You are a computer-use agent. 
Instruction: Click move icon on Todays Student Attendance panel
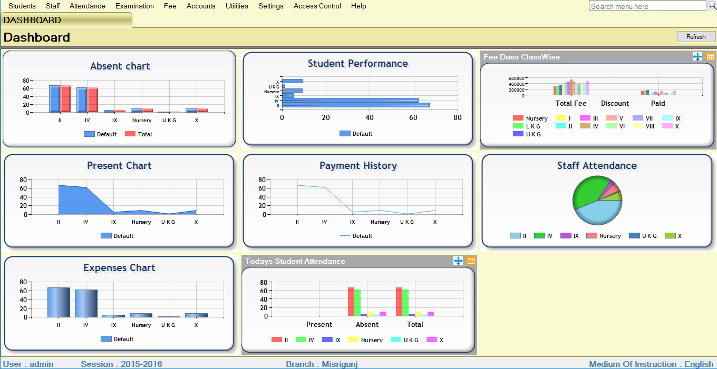click(458, 261)
